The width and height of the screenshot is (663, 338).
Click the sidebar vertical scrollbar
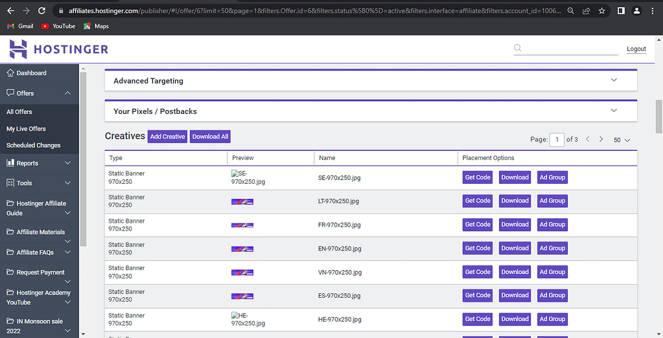(83, 159)
